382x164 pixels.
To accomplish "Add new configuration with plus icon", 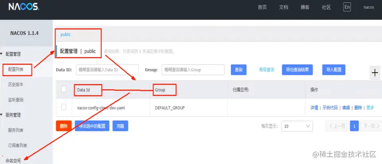I will 375,72.
